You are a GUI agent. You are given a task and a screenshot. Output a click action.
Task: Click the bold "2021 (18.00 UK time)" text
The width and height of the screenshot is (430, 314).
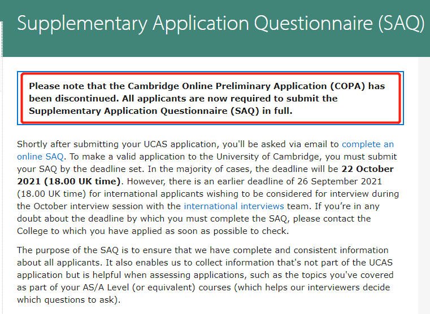point(69,182)
